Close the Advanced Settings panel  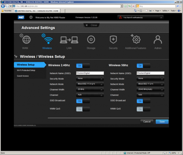[91, 25]
